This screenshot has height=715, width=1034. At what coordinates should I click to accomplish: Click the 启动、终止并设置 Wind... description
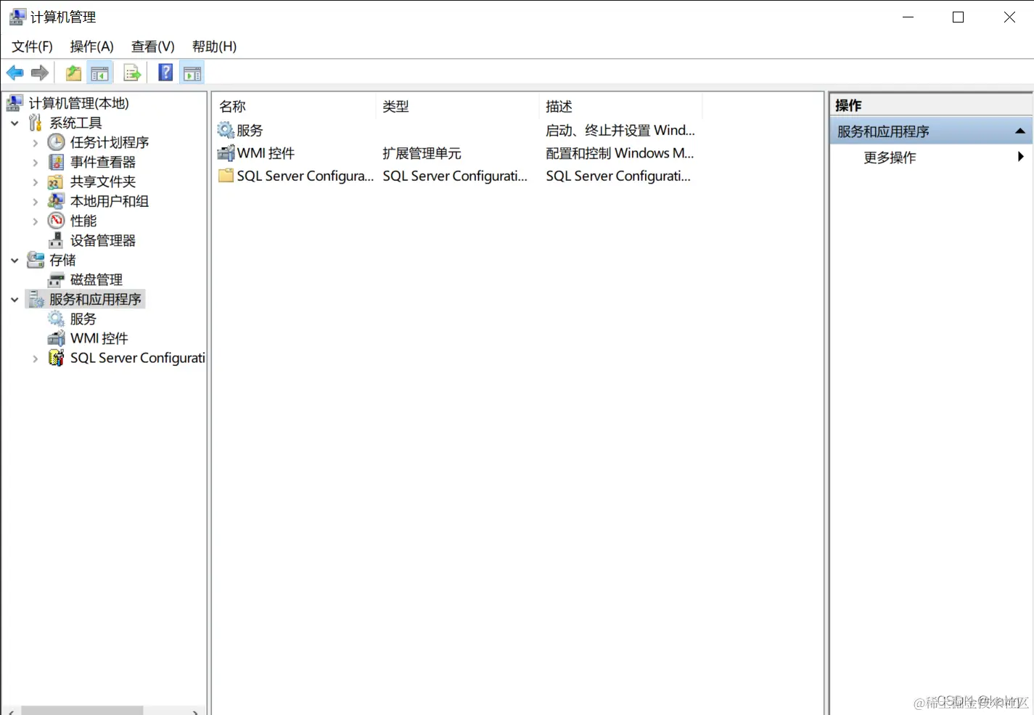click(620, 130)
